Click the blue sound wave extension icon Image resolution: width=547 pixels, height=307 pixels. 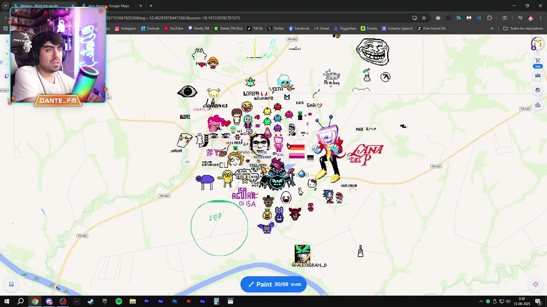(479, 18)
